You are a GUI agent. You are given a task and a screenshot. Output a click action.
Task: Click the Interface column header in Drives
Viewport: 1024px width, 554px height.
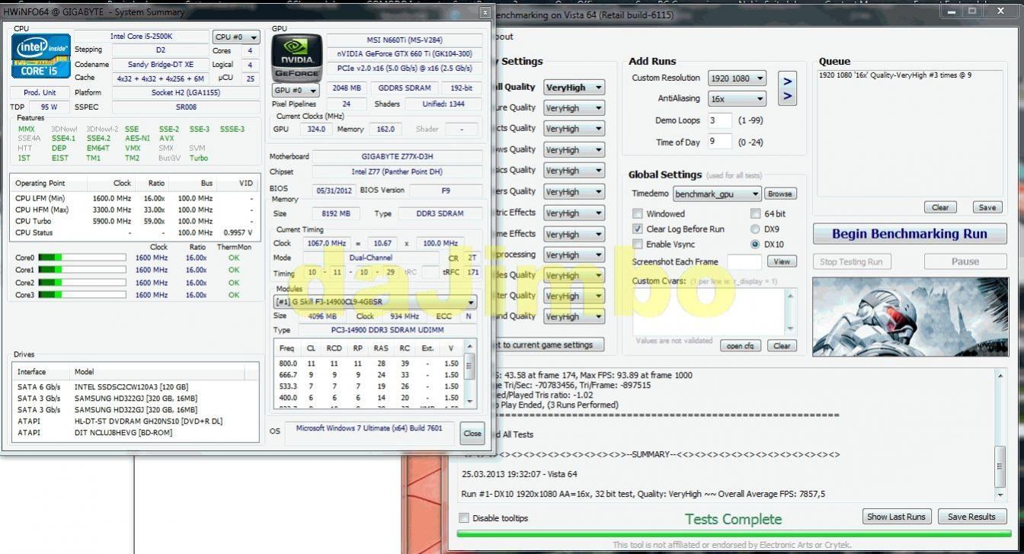point(41,372)
